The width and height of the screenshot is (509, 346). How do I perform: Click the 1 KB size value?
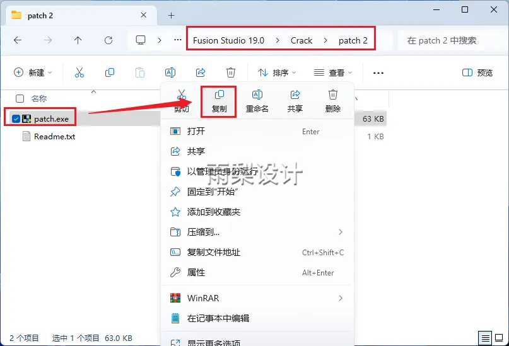(x=375, y=137)
